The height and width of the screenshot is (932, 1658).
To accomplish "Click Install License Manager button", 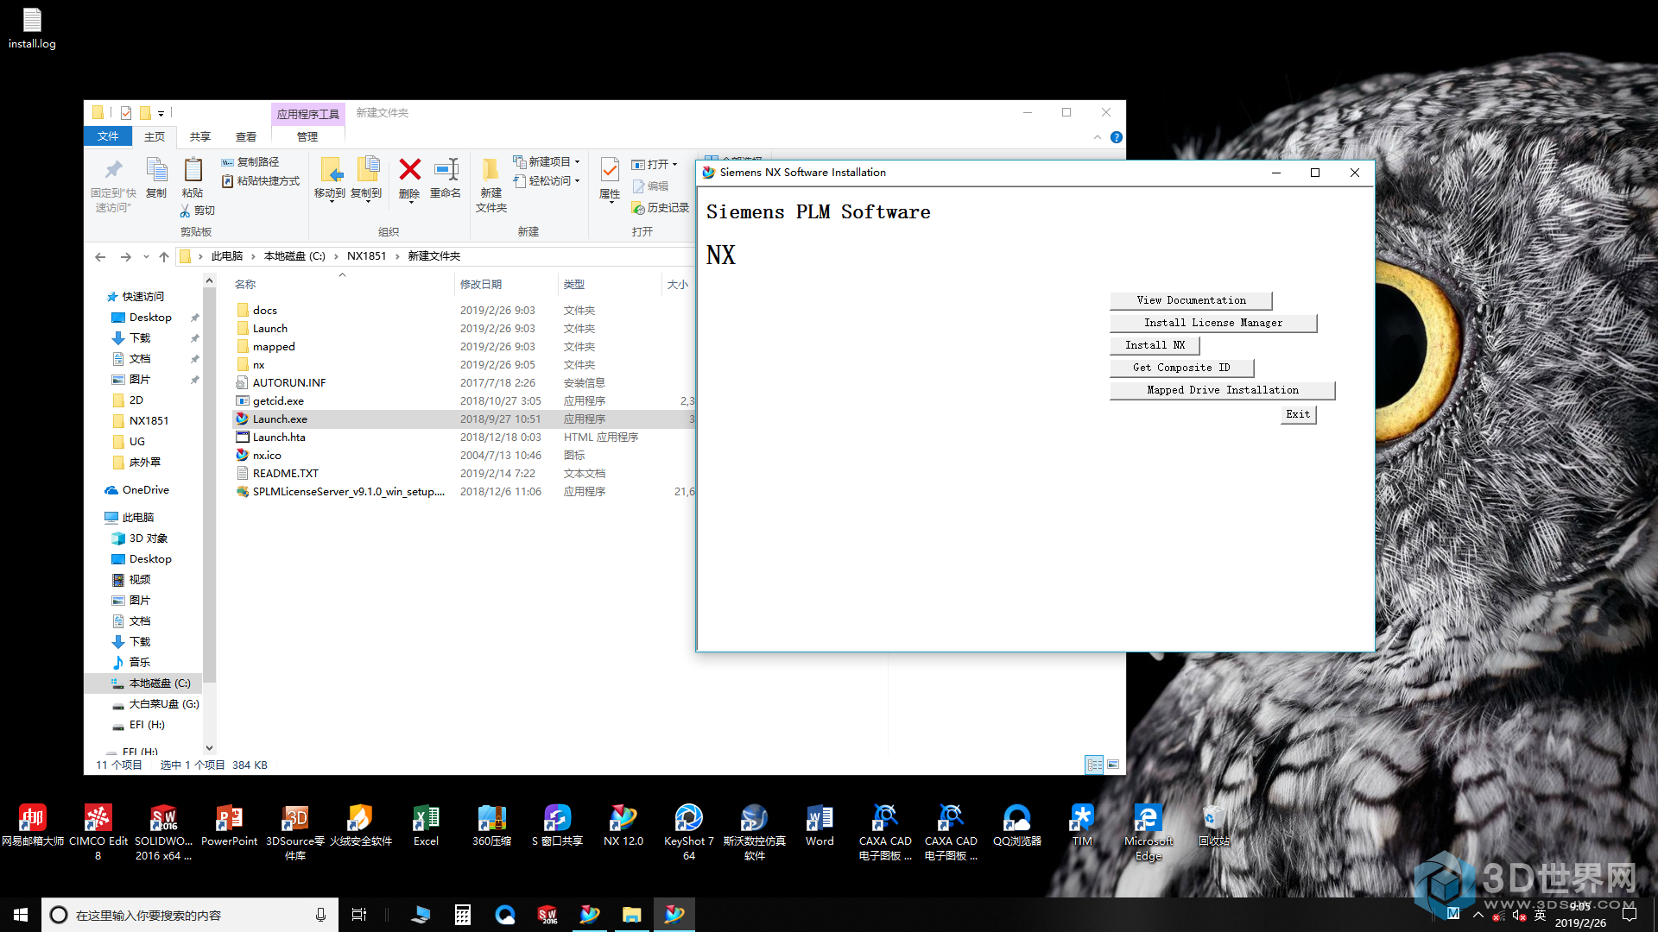I will point(1213,323).
